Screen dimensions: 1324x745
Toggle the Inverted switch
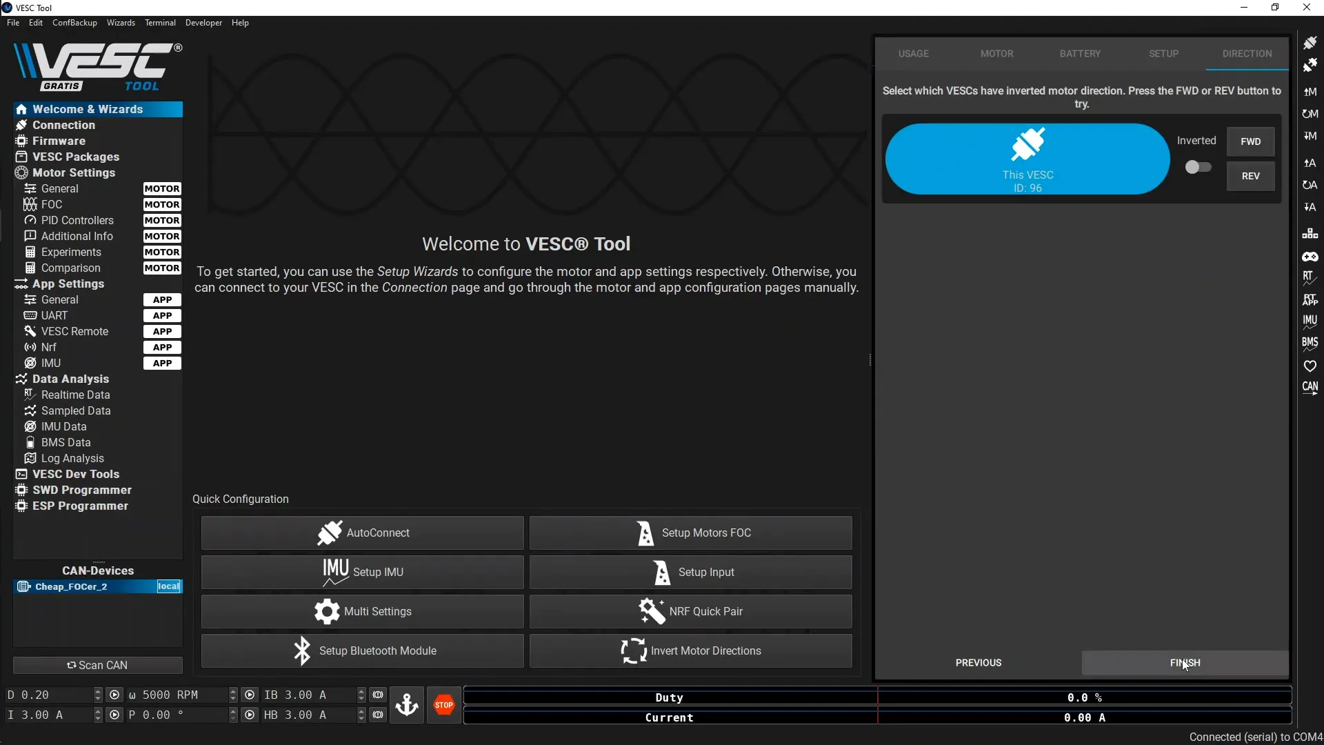click(1198, 167)
